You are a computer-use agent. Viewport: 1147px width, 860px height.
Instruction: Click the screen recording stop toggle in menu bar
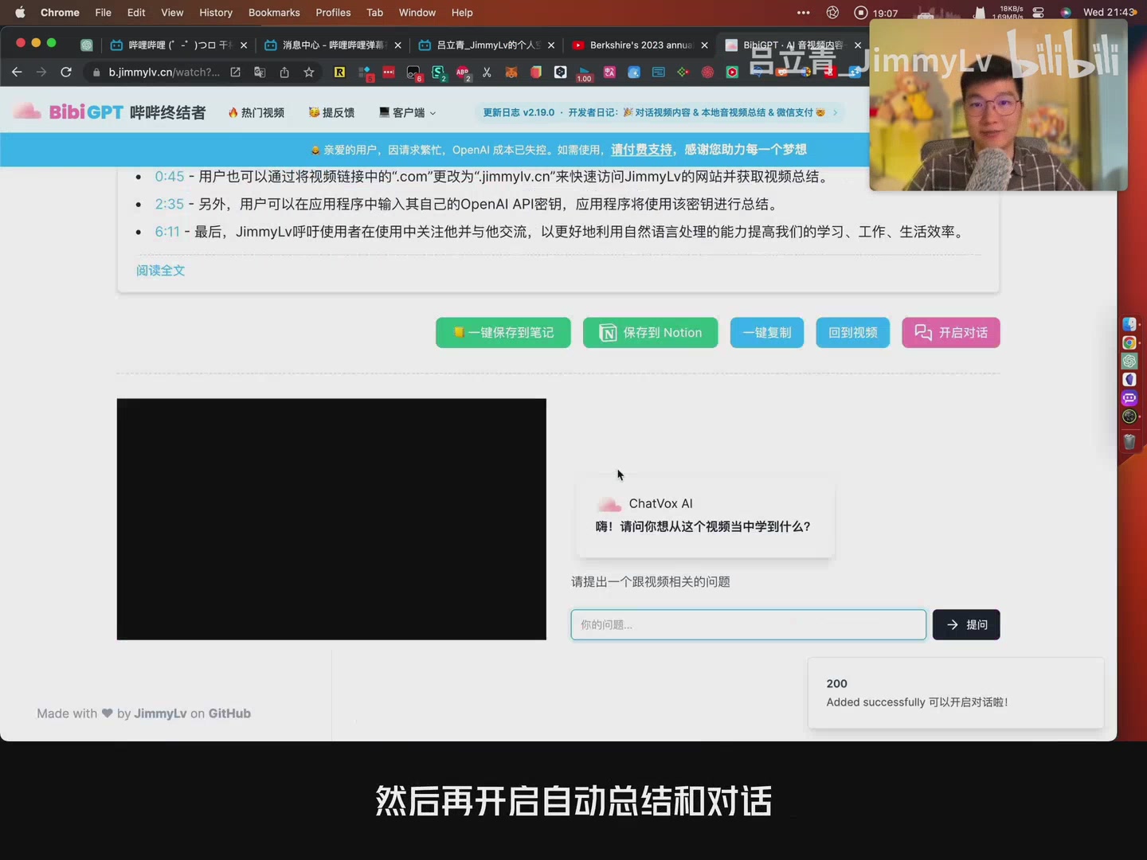[860, 12]
